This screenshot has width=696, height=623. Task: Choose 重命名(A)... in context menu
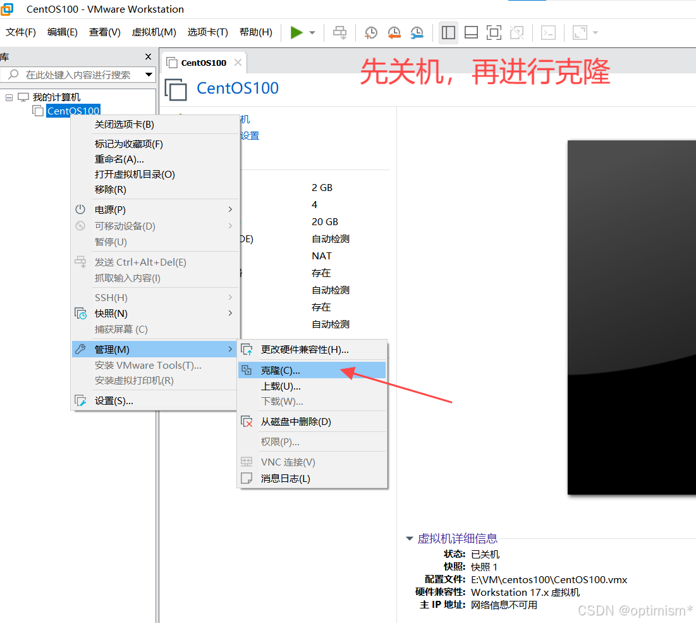(x=156, y=159)
